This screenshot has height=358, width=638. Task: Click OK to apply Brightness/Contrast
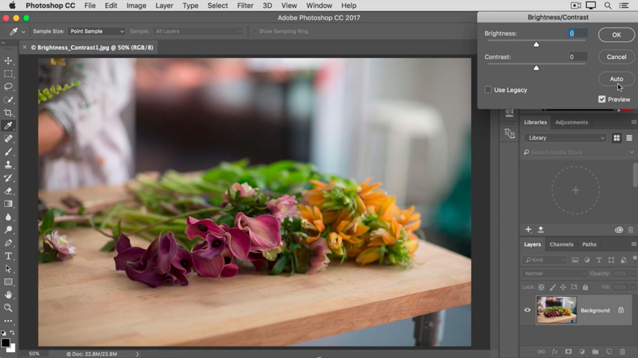coord(616,35)
